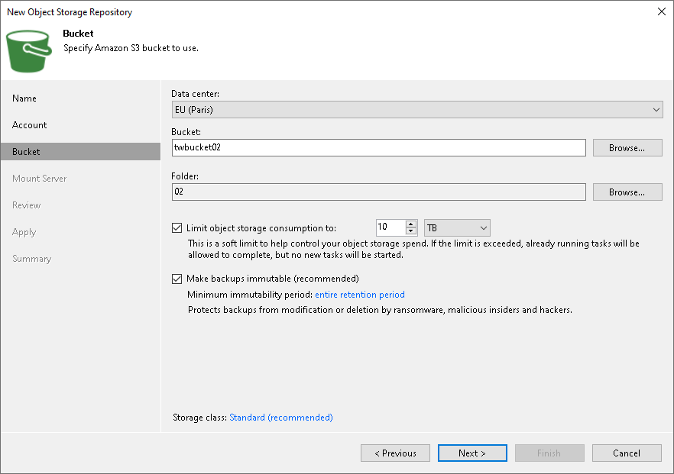674x474 pixels.
Task: Click the Previous button
Action: 396,453
